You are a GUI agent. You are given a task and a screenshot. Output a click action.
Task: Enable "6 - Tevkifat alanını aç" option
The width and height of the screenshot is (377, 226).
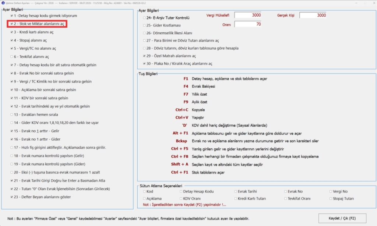tap(12, 57)
